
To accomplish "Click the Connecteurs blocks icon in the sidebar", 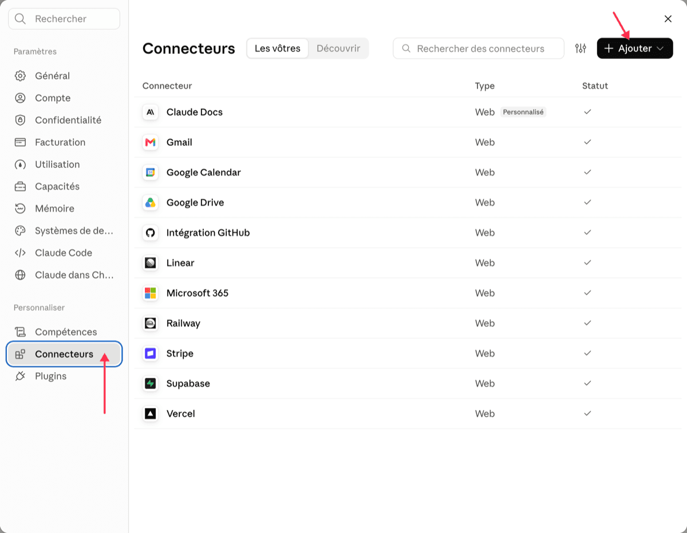I will [20, 354].
